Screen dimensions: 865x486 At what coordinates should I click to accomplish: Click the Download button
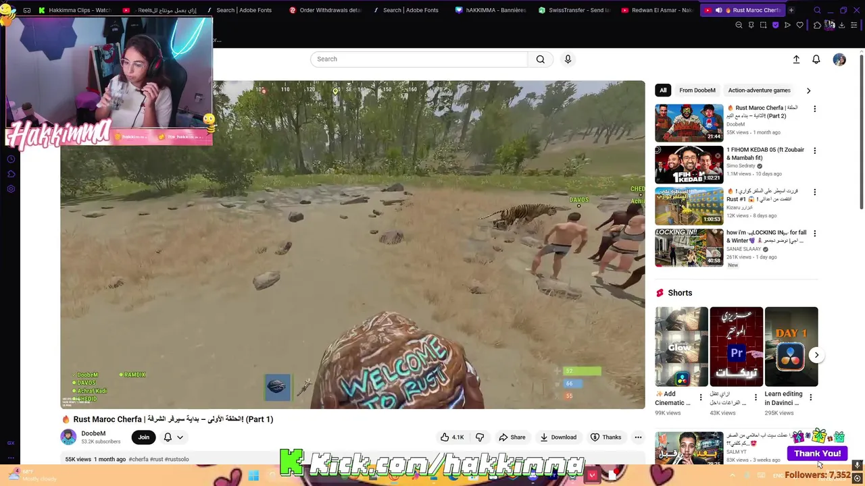tap(558, 437)
